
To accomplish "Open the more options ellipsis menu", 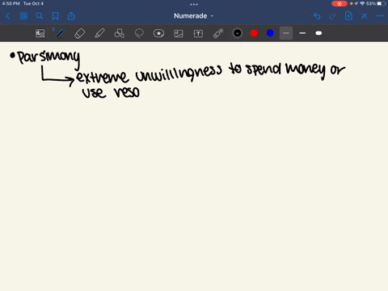I will click(380, 16).
